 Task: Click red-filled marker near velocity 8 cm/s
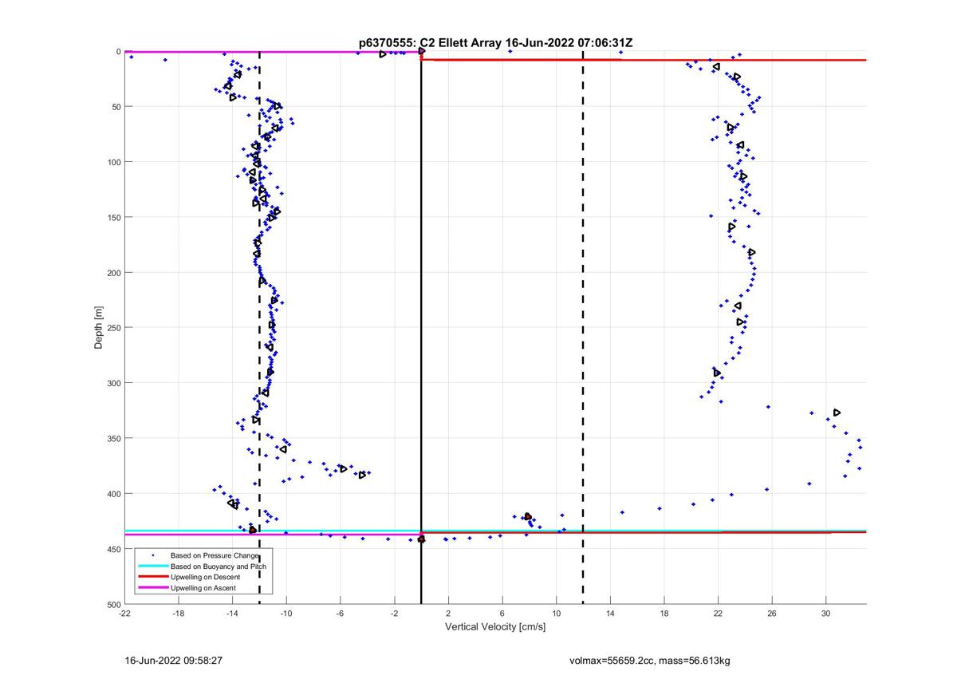528,517
